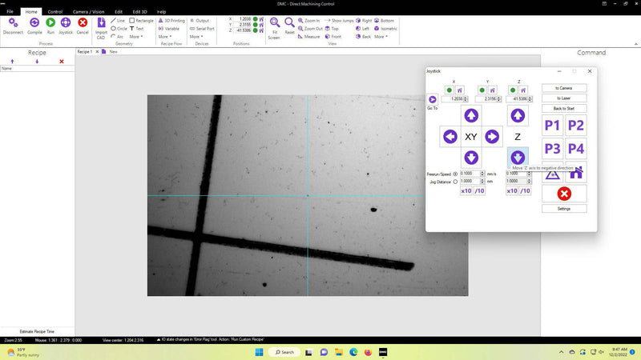Expand the Devices More dropdown
This screenshot has height=360, width=641.
click(x=196, y=36)
